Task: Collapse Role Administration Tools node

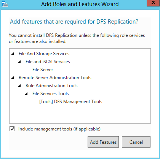Action: tap(19, 86)
